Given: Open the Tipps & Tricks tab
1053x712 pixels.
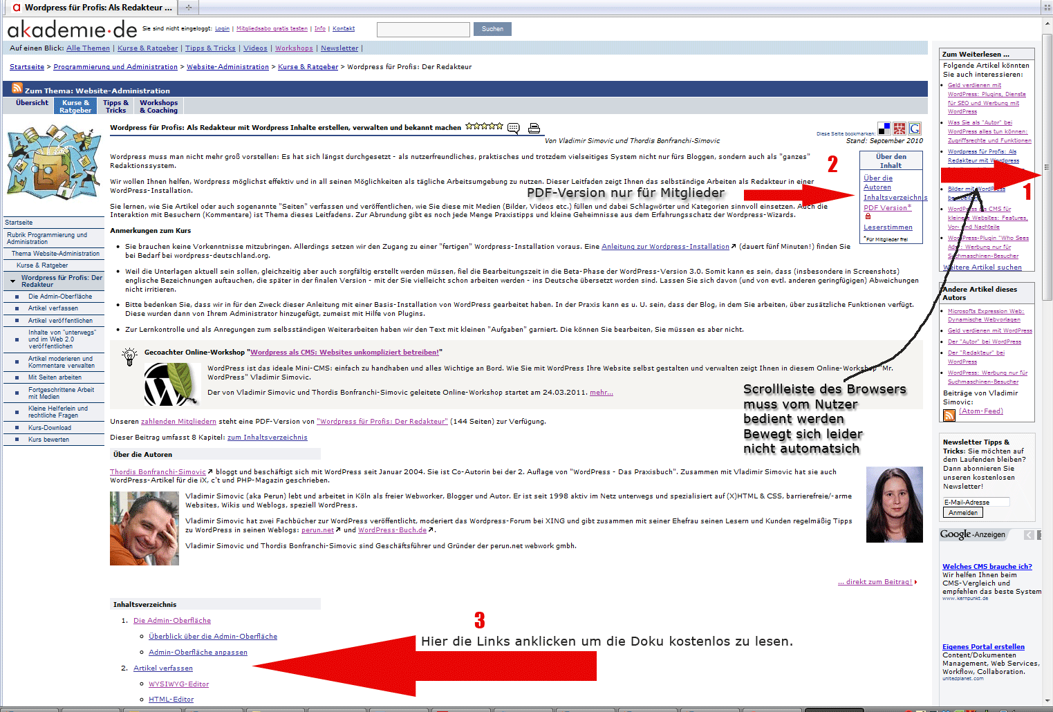Looking at the screenshot, I should pyautogui.click(x=115, y=106).
